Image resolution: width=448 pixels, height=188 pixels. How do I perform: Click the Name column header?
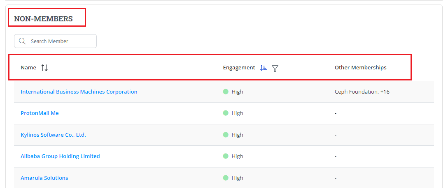point(28,68)
